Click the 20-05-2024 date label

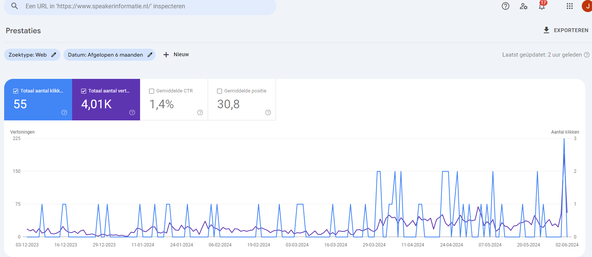click(x=529, y=245)
